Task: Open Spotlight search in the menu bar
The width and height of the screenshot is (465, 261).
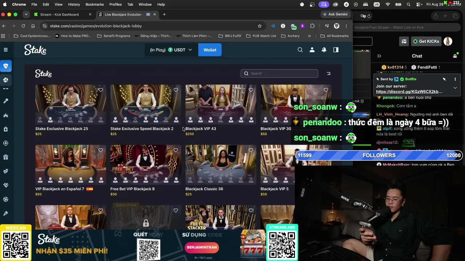Action: point(408,4)
